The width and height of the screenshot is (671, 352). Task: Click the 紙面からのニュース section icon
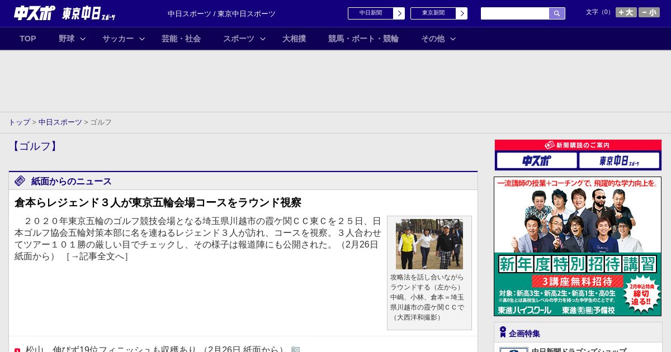[x=20, y=180]
